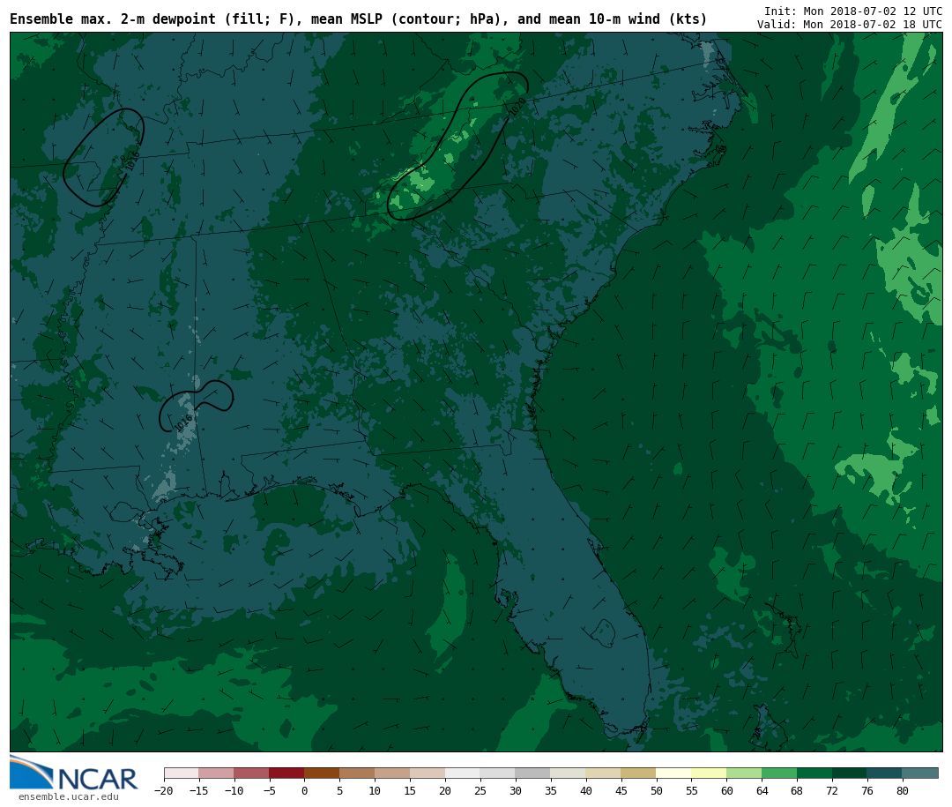Click the colorbar tick label 45
952x807 pixels.
621,790
